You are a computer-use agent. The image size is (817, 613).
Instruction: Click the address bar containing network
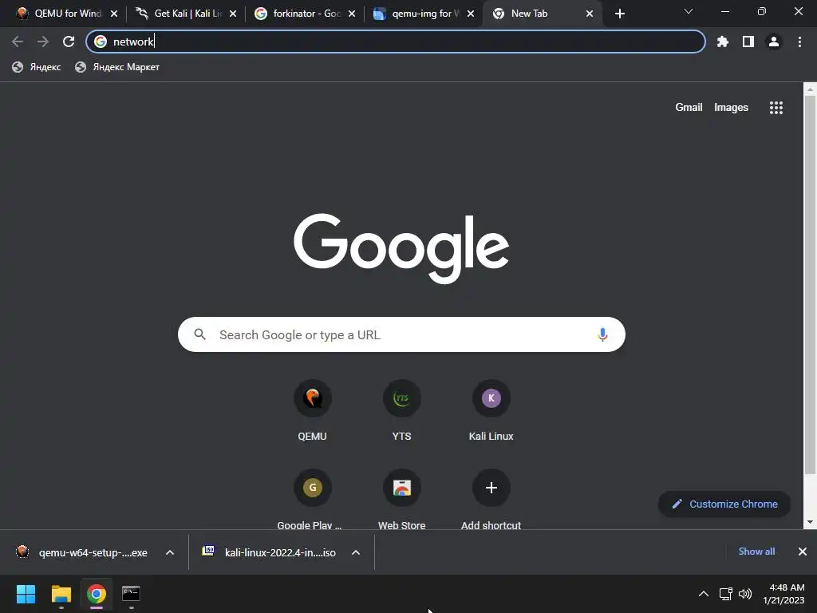396,42
